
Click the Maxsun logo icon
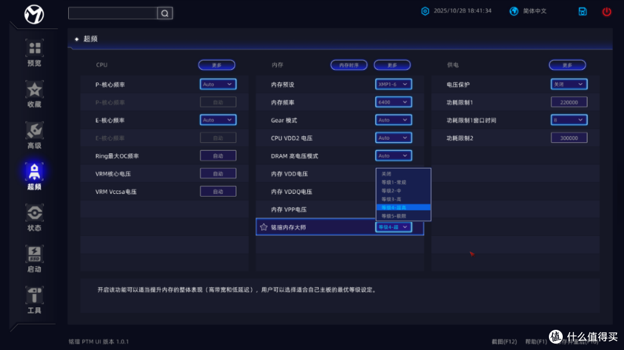[34, 14]
